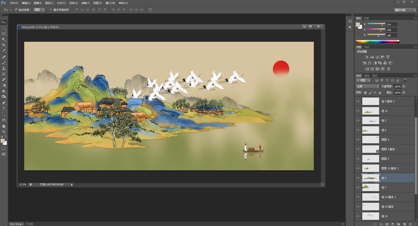The height and width of the screenshot is (226, 418).
Task: Open the opacity 不透明度 slider arrow
Action: (404, 87)
